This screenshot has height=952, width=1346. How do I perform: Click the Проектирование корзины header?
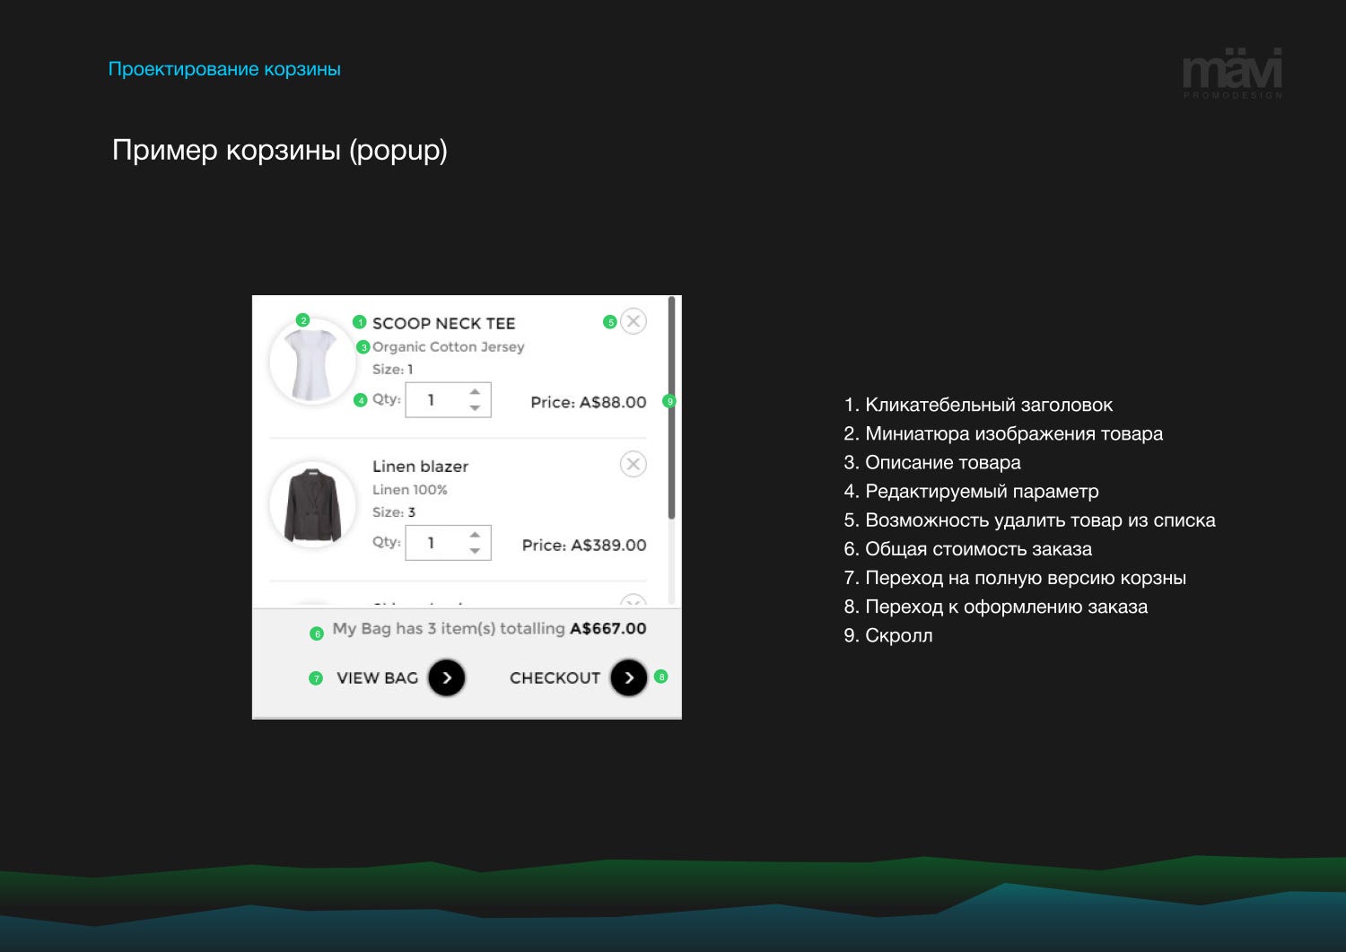click(224, 69)
